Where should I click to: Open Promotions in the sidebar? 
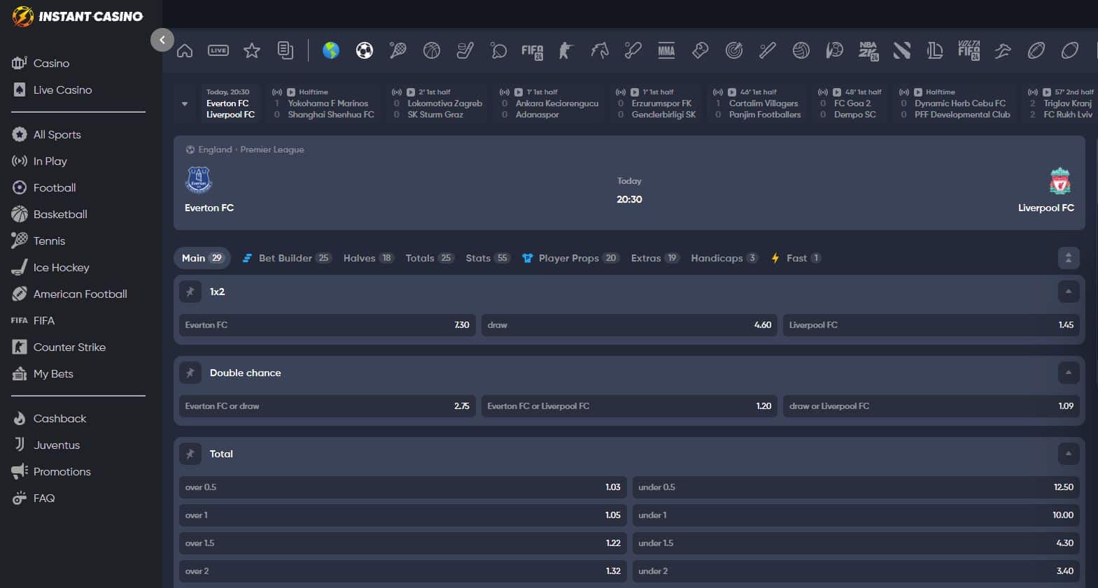(x=52, y=471)
